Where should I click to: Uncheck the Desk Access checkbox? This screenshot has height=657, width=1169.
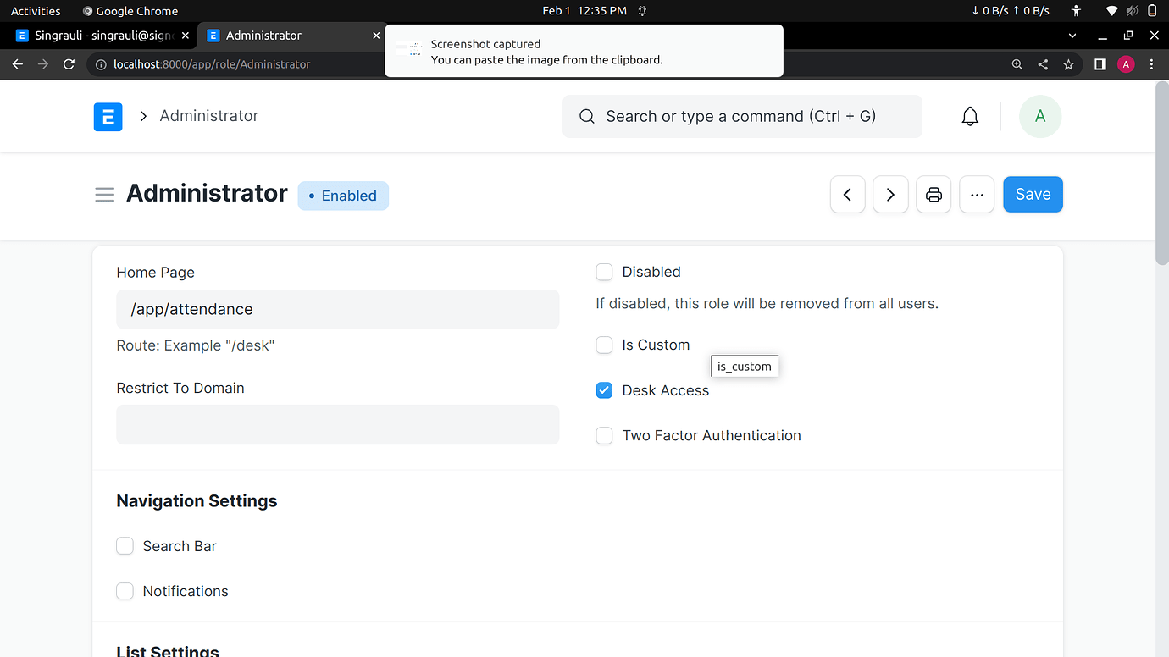pos(604,390)
